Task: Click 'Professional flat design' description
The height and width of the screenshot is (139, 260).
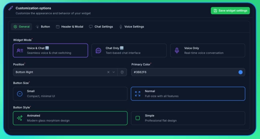Action: tap(161, 121)
